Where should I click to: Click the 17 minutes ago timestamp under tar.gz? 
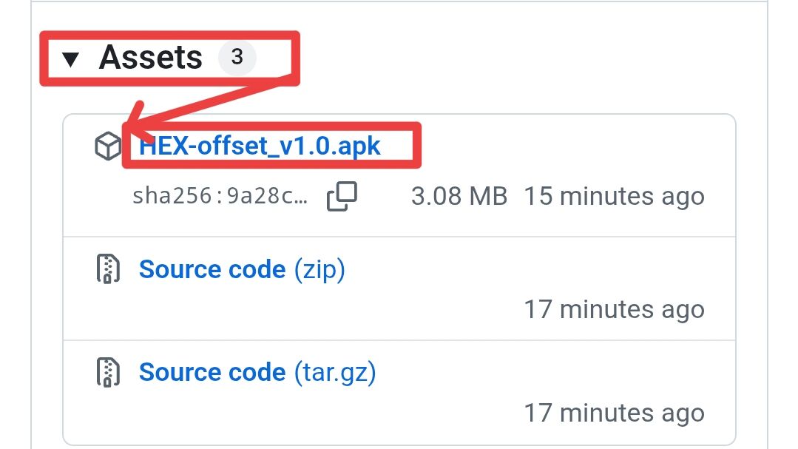pyautogui.click(x=615, y=413)
